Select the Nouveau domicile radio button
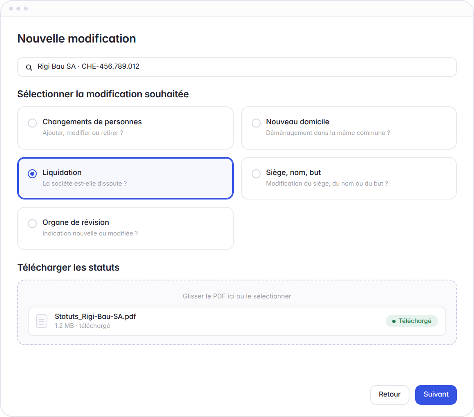The width and height of the screenshot is (474, 417). click(256, 123)
